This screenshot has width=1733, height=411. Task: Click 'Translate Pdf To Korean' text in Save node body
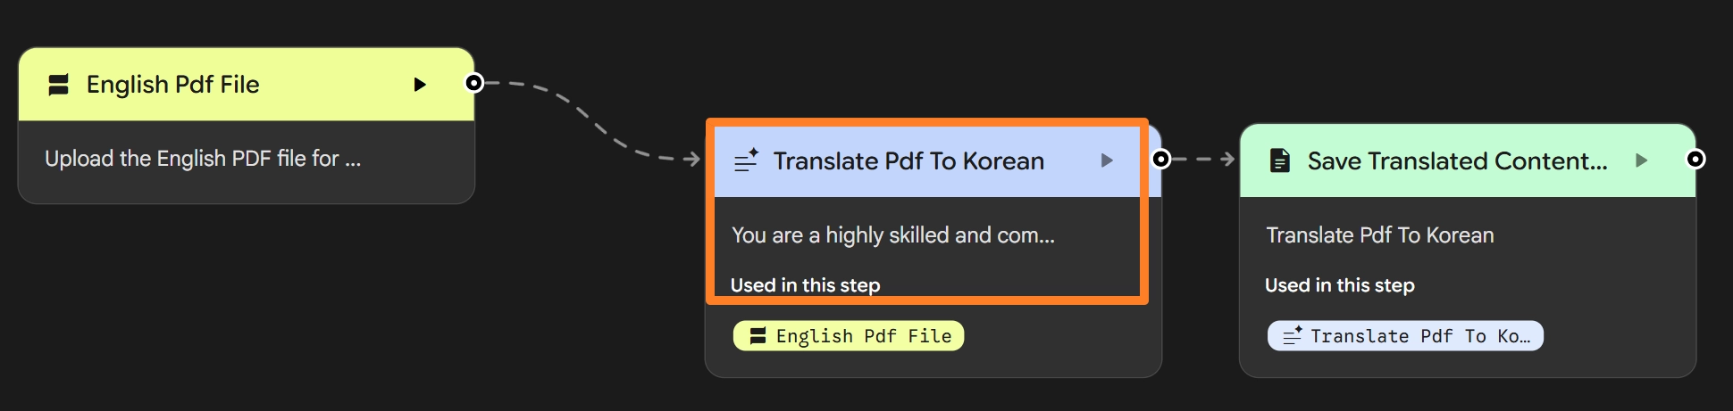tap(1379, 235)
